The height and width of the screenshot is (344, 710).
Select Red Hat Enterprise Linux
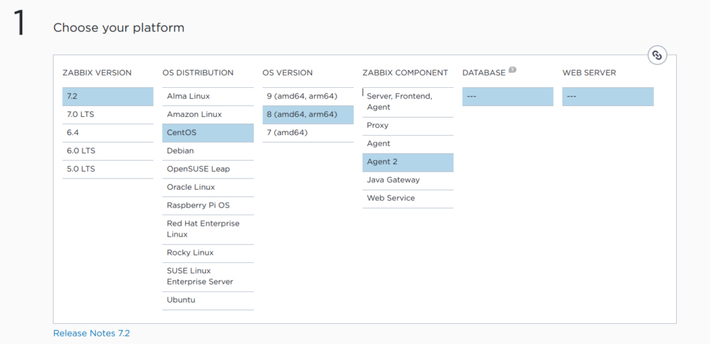(207, 229)
